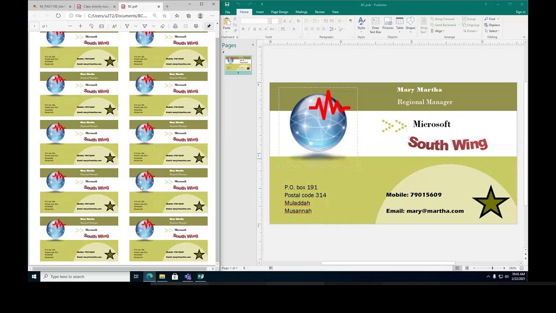Zoom in the PDF with plus icon

(x=80, y=26)
